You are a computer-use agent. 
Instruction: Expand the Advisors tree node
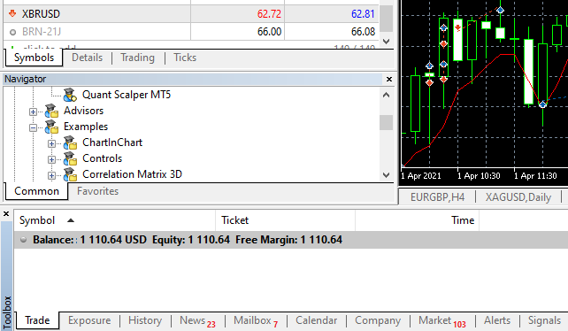click(33, 112)
